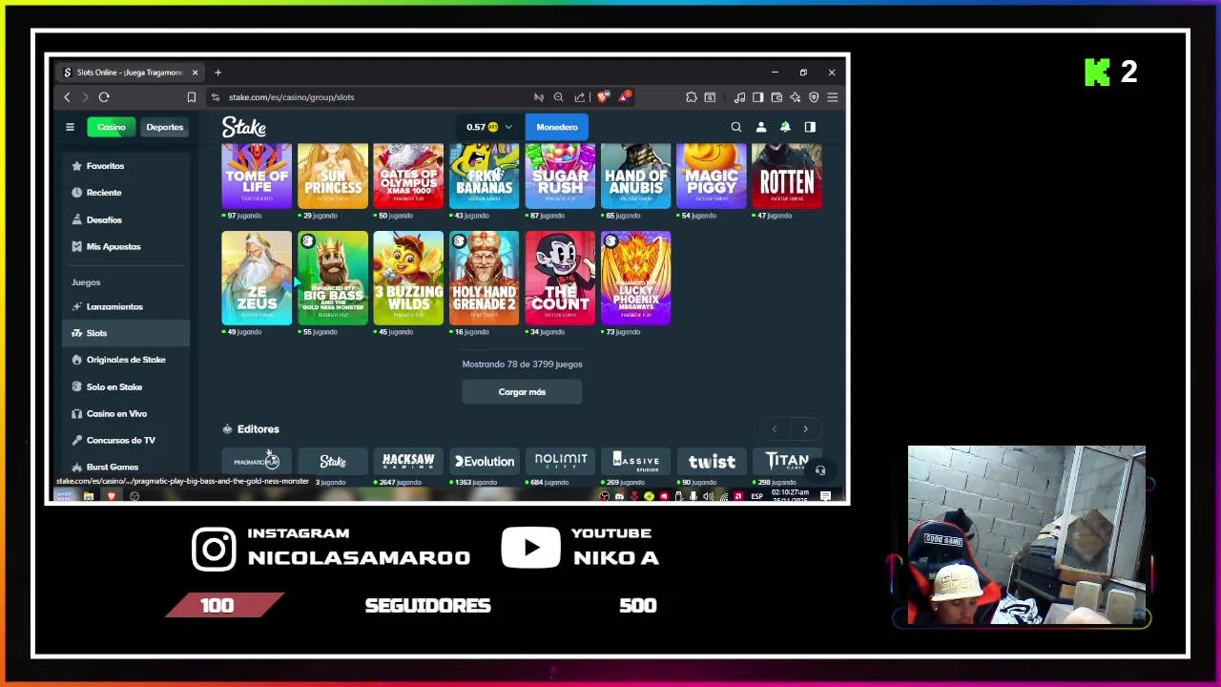Show previous Editores providers
The image size is (1221, 687).
[x=775, y=429]
